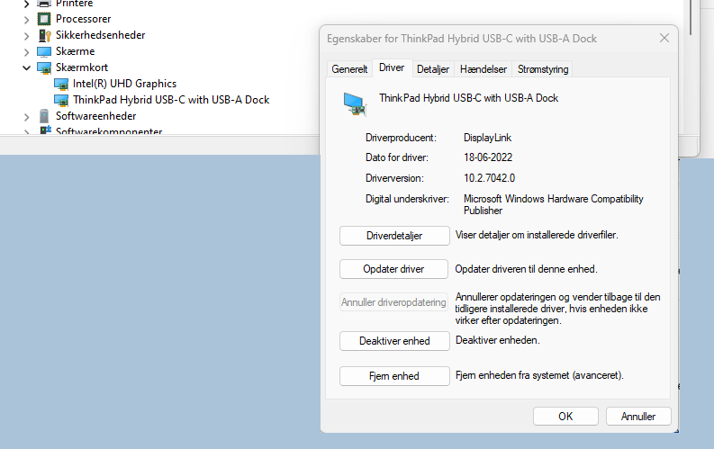This screenshot has height=449, width=714.
Task: Click the Intel(R) UHD Graphics icon
Action: pyautogui.click(x=61, y=85)
